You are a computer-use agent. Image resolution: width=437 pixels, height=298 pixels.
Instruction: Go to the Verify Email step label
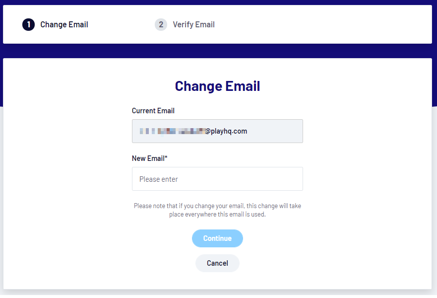[193, 25]
